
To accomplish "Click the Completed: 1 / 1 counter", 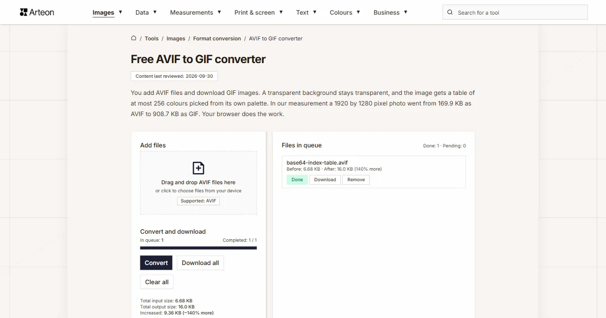I will pyautogui.click(x=240, y=240).
